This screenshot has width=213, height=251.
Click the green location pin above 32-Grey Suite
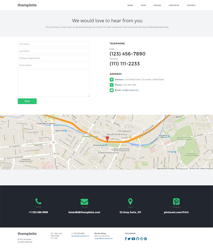[x=130, y=201]
